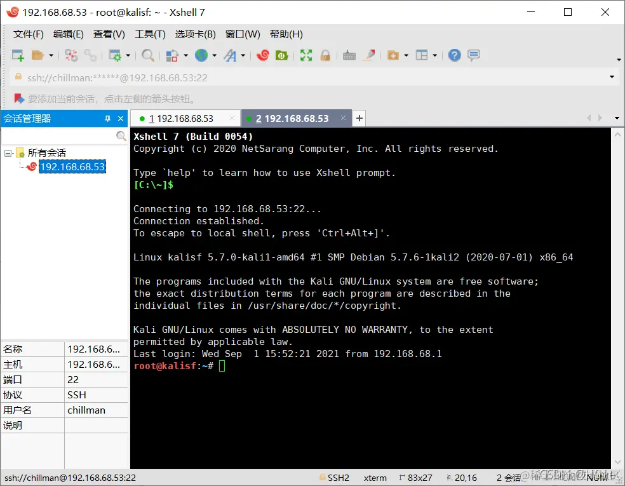The image size is (625, 486).
Task: Expand the folder-plus dropdown arrow
Action: 406,55
